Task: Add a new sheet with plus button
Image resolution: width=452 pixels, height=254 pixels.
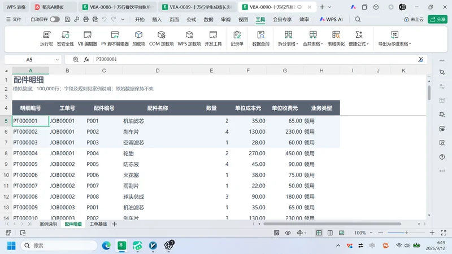Action: (115, 224)
